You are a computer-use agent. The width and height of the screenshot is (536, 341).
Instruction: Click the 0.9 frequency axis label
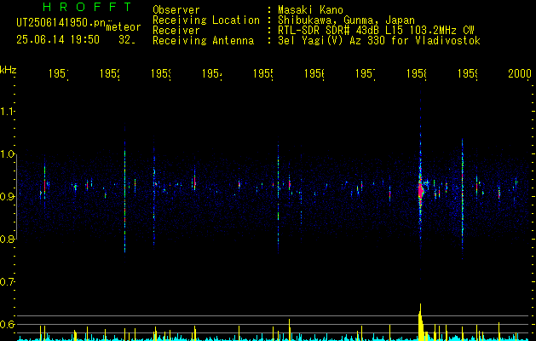click(x=8, y=196)
